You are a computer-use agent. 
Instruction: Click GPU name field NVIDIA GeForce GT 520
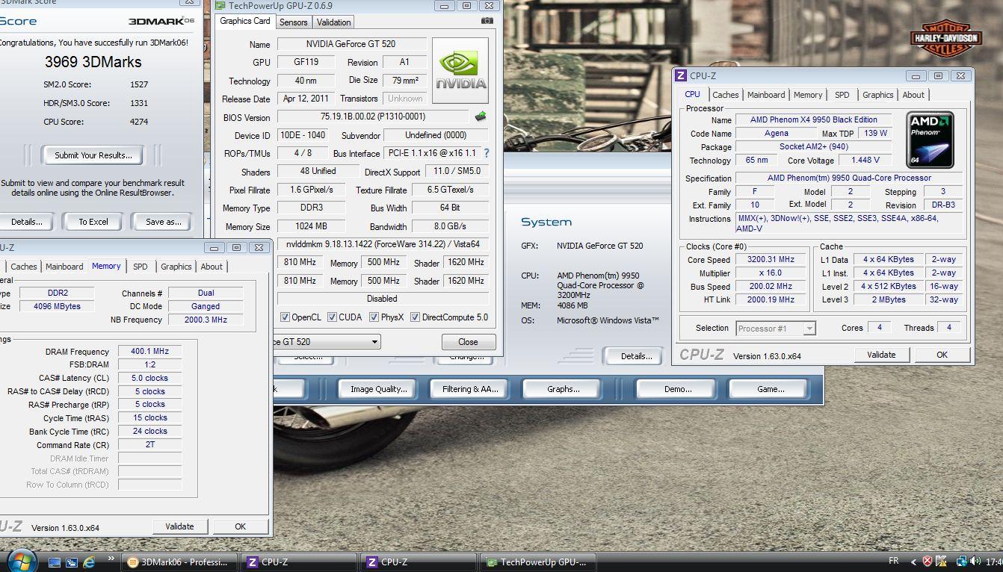point(351,44)
